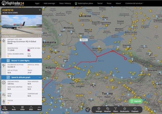Click the Odesa airport pin
Viewport: 162px width, 114px height.
pos(81,36)
